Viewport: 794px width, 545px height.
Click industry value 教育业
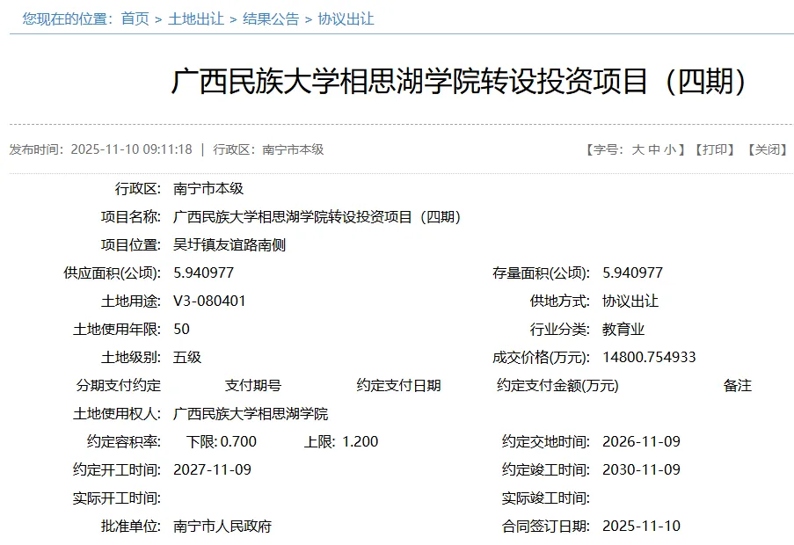[x=623, y=330]
